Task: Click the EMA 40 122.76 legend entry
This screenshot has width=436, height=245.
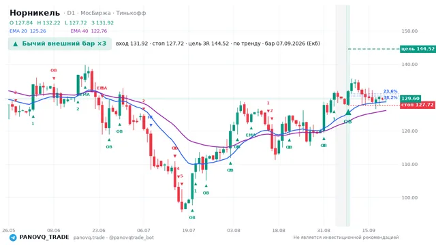Action: (89, 31)
